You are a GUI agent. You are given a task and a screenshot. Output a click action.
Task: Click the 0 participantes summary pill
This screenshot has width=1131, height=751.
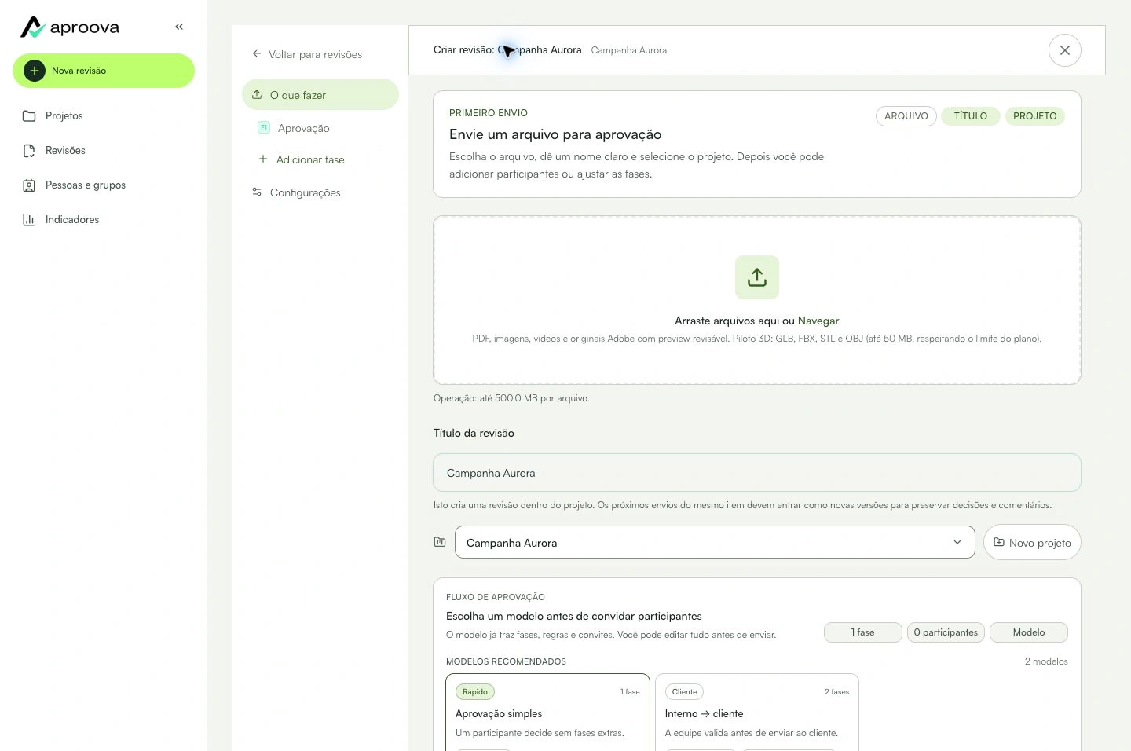point(946,632)
